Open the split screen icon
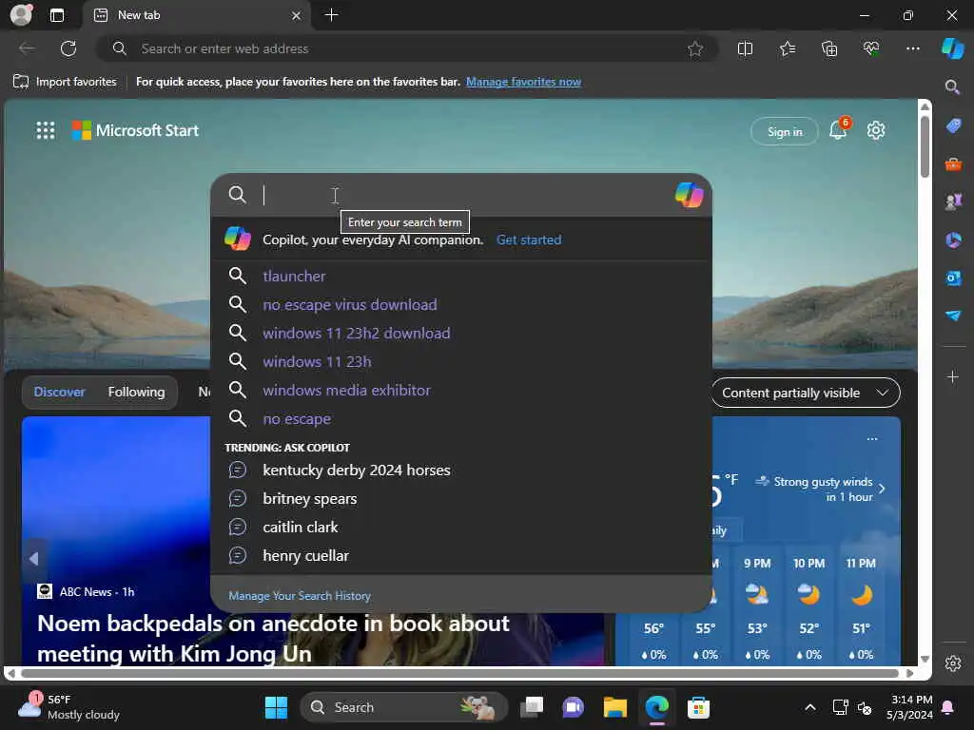The height and width of the screenshot is (730, 974). 745,48
